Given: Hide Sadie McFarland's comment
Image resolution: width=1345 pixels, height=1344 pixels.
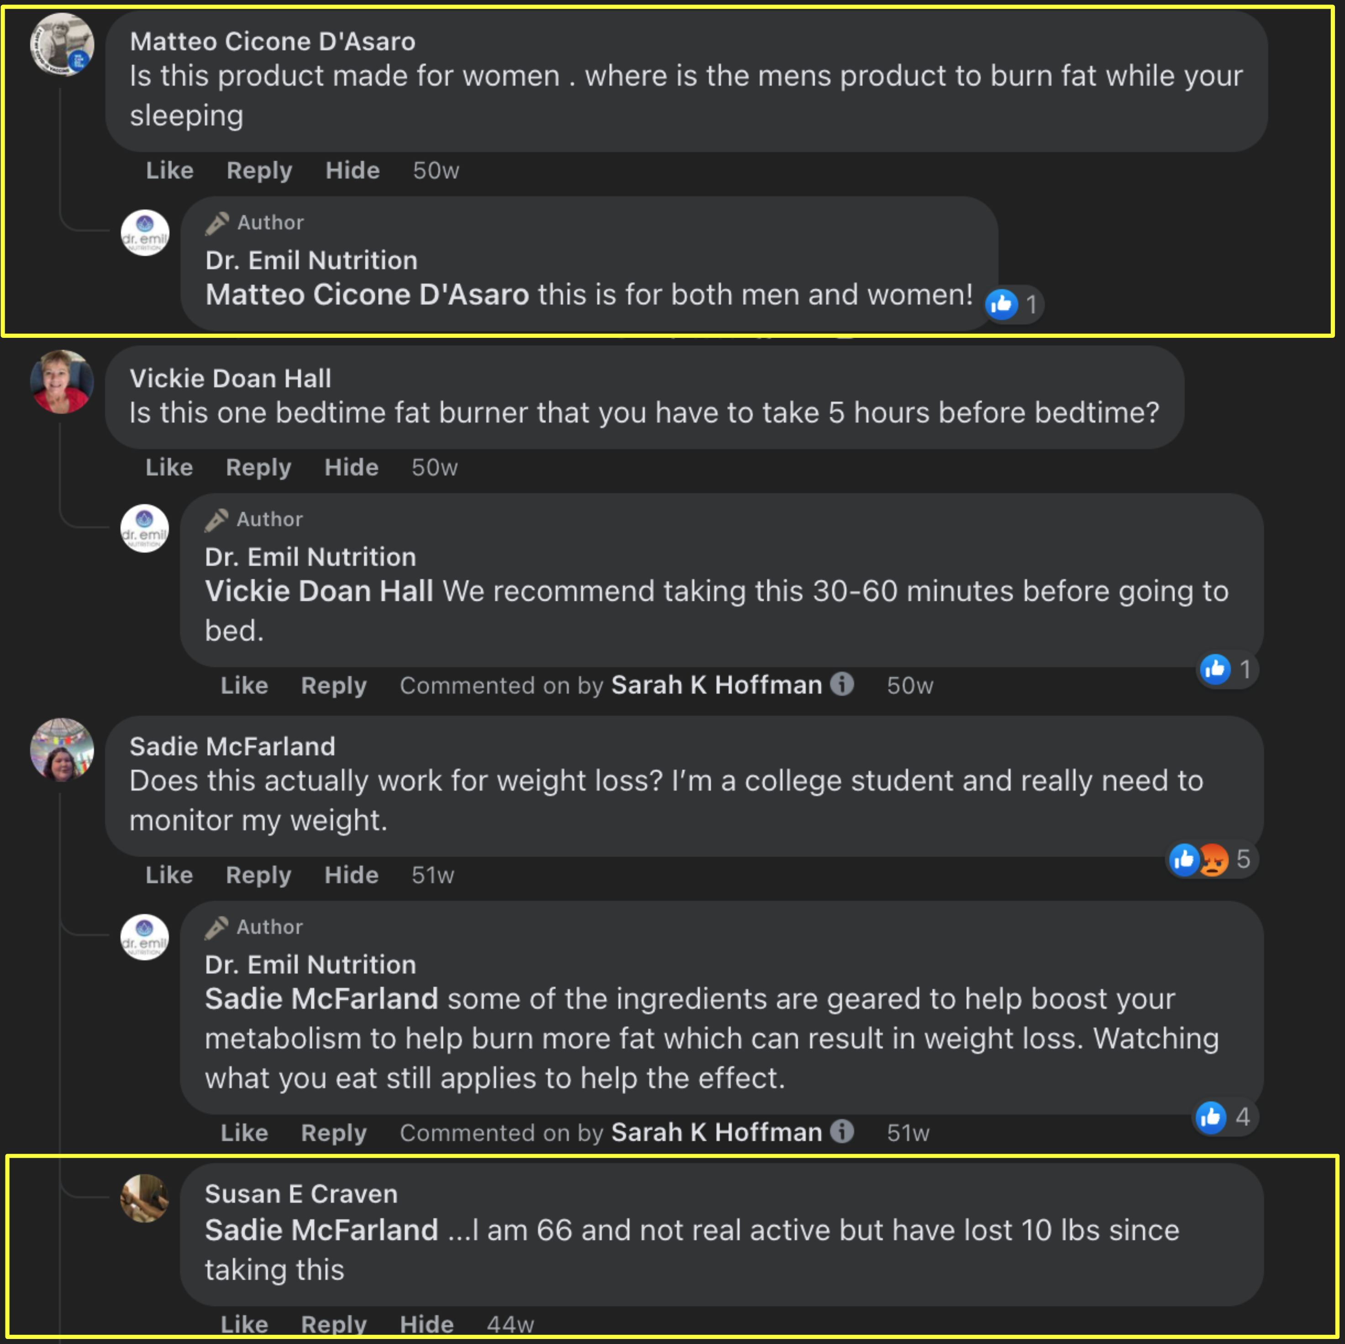Looking at the screenshot, I should 351,875.
